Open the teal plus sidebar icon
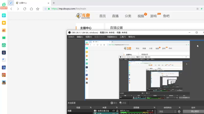Screen dimensions: 204x114 coord(4,15)
